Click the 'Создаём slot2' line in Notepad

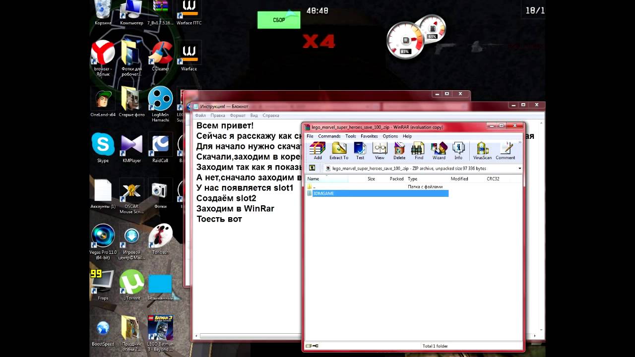coord(226,198)
